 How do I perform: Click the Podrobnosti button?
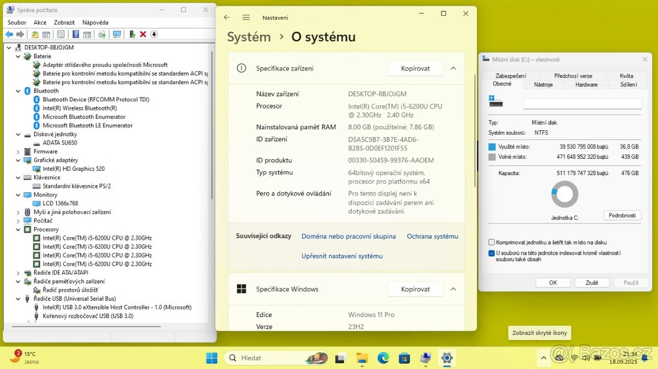[x=622, y=215]
